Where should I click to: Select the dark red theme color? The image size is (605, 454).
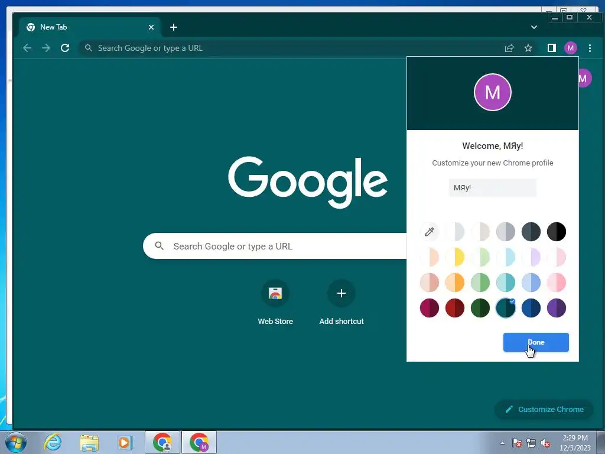(x=455, y=308)
